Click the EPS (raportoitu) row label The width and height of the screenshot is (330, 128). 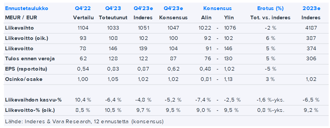tap(26, 69)
